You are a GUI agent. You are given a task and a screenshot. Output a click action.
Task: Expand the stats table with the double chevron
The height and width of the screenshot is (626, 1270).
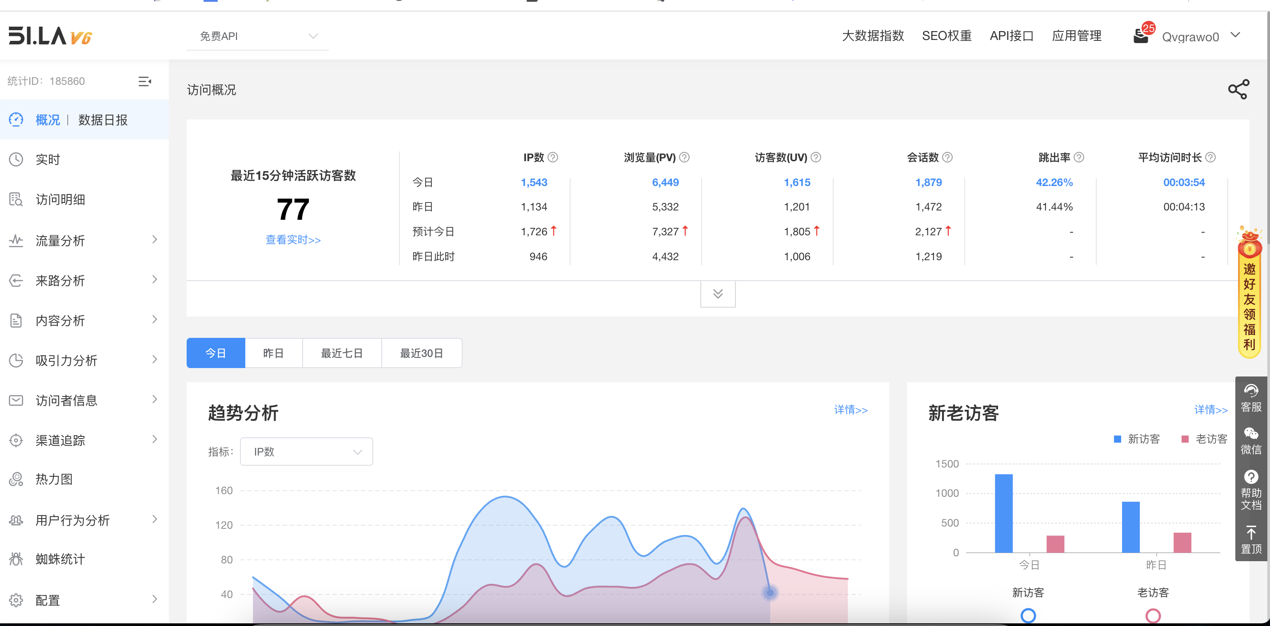point(718,294)
